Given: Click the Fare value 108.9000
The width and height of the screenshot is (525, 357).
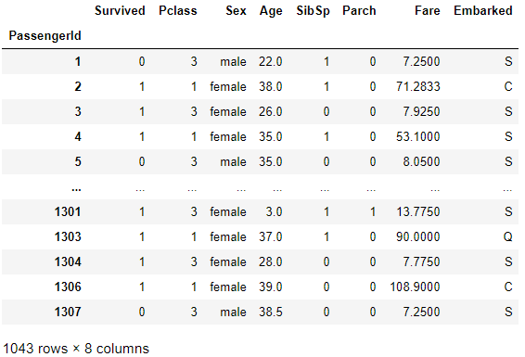Looking at the screenshot, I should [415, 287].
